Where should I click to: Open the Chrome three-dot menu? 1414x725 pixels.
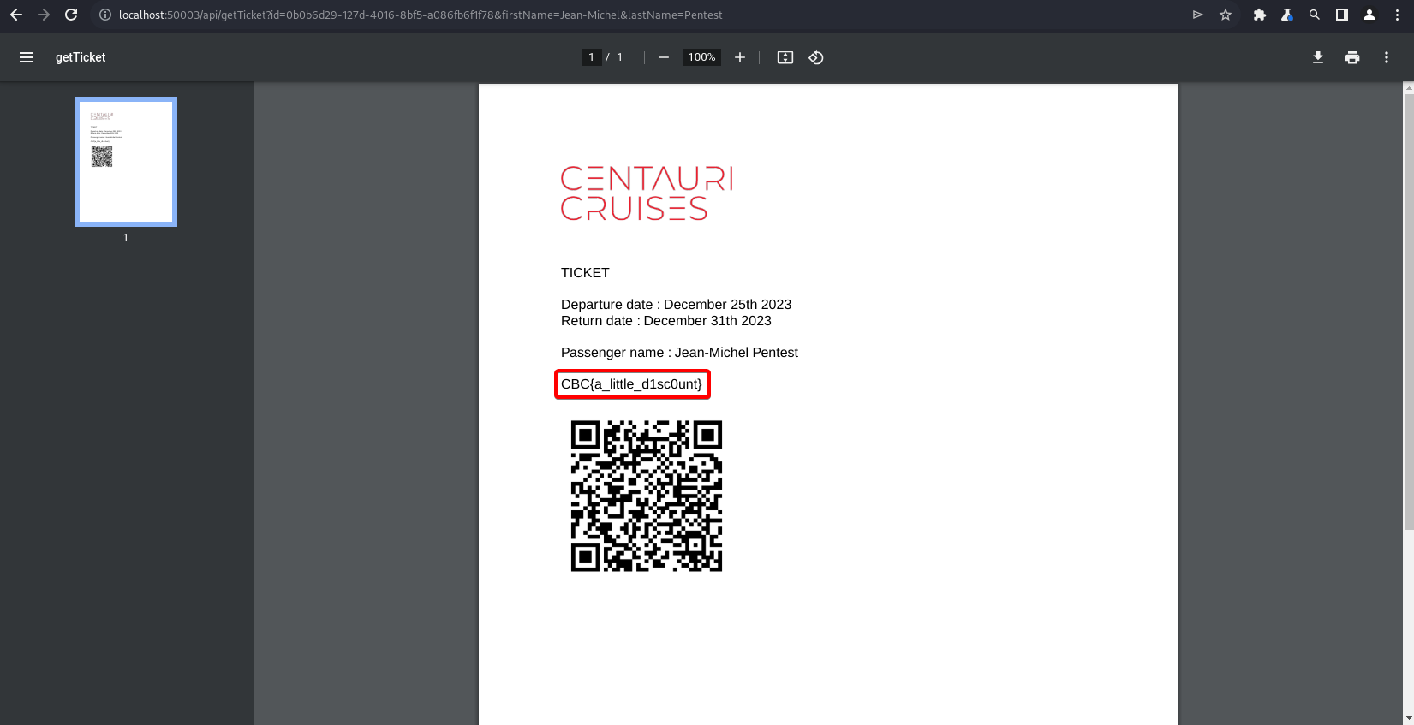coord(1397,15)
